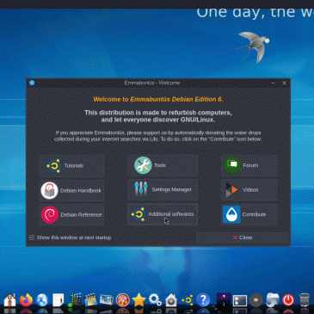Click the window menu icon in the title bar

pyautogui.click(x=32, y=83)
